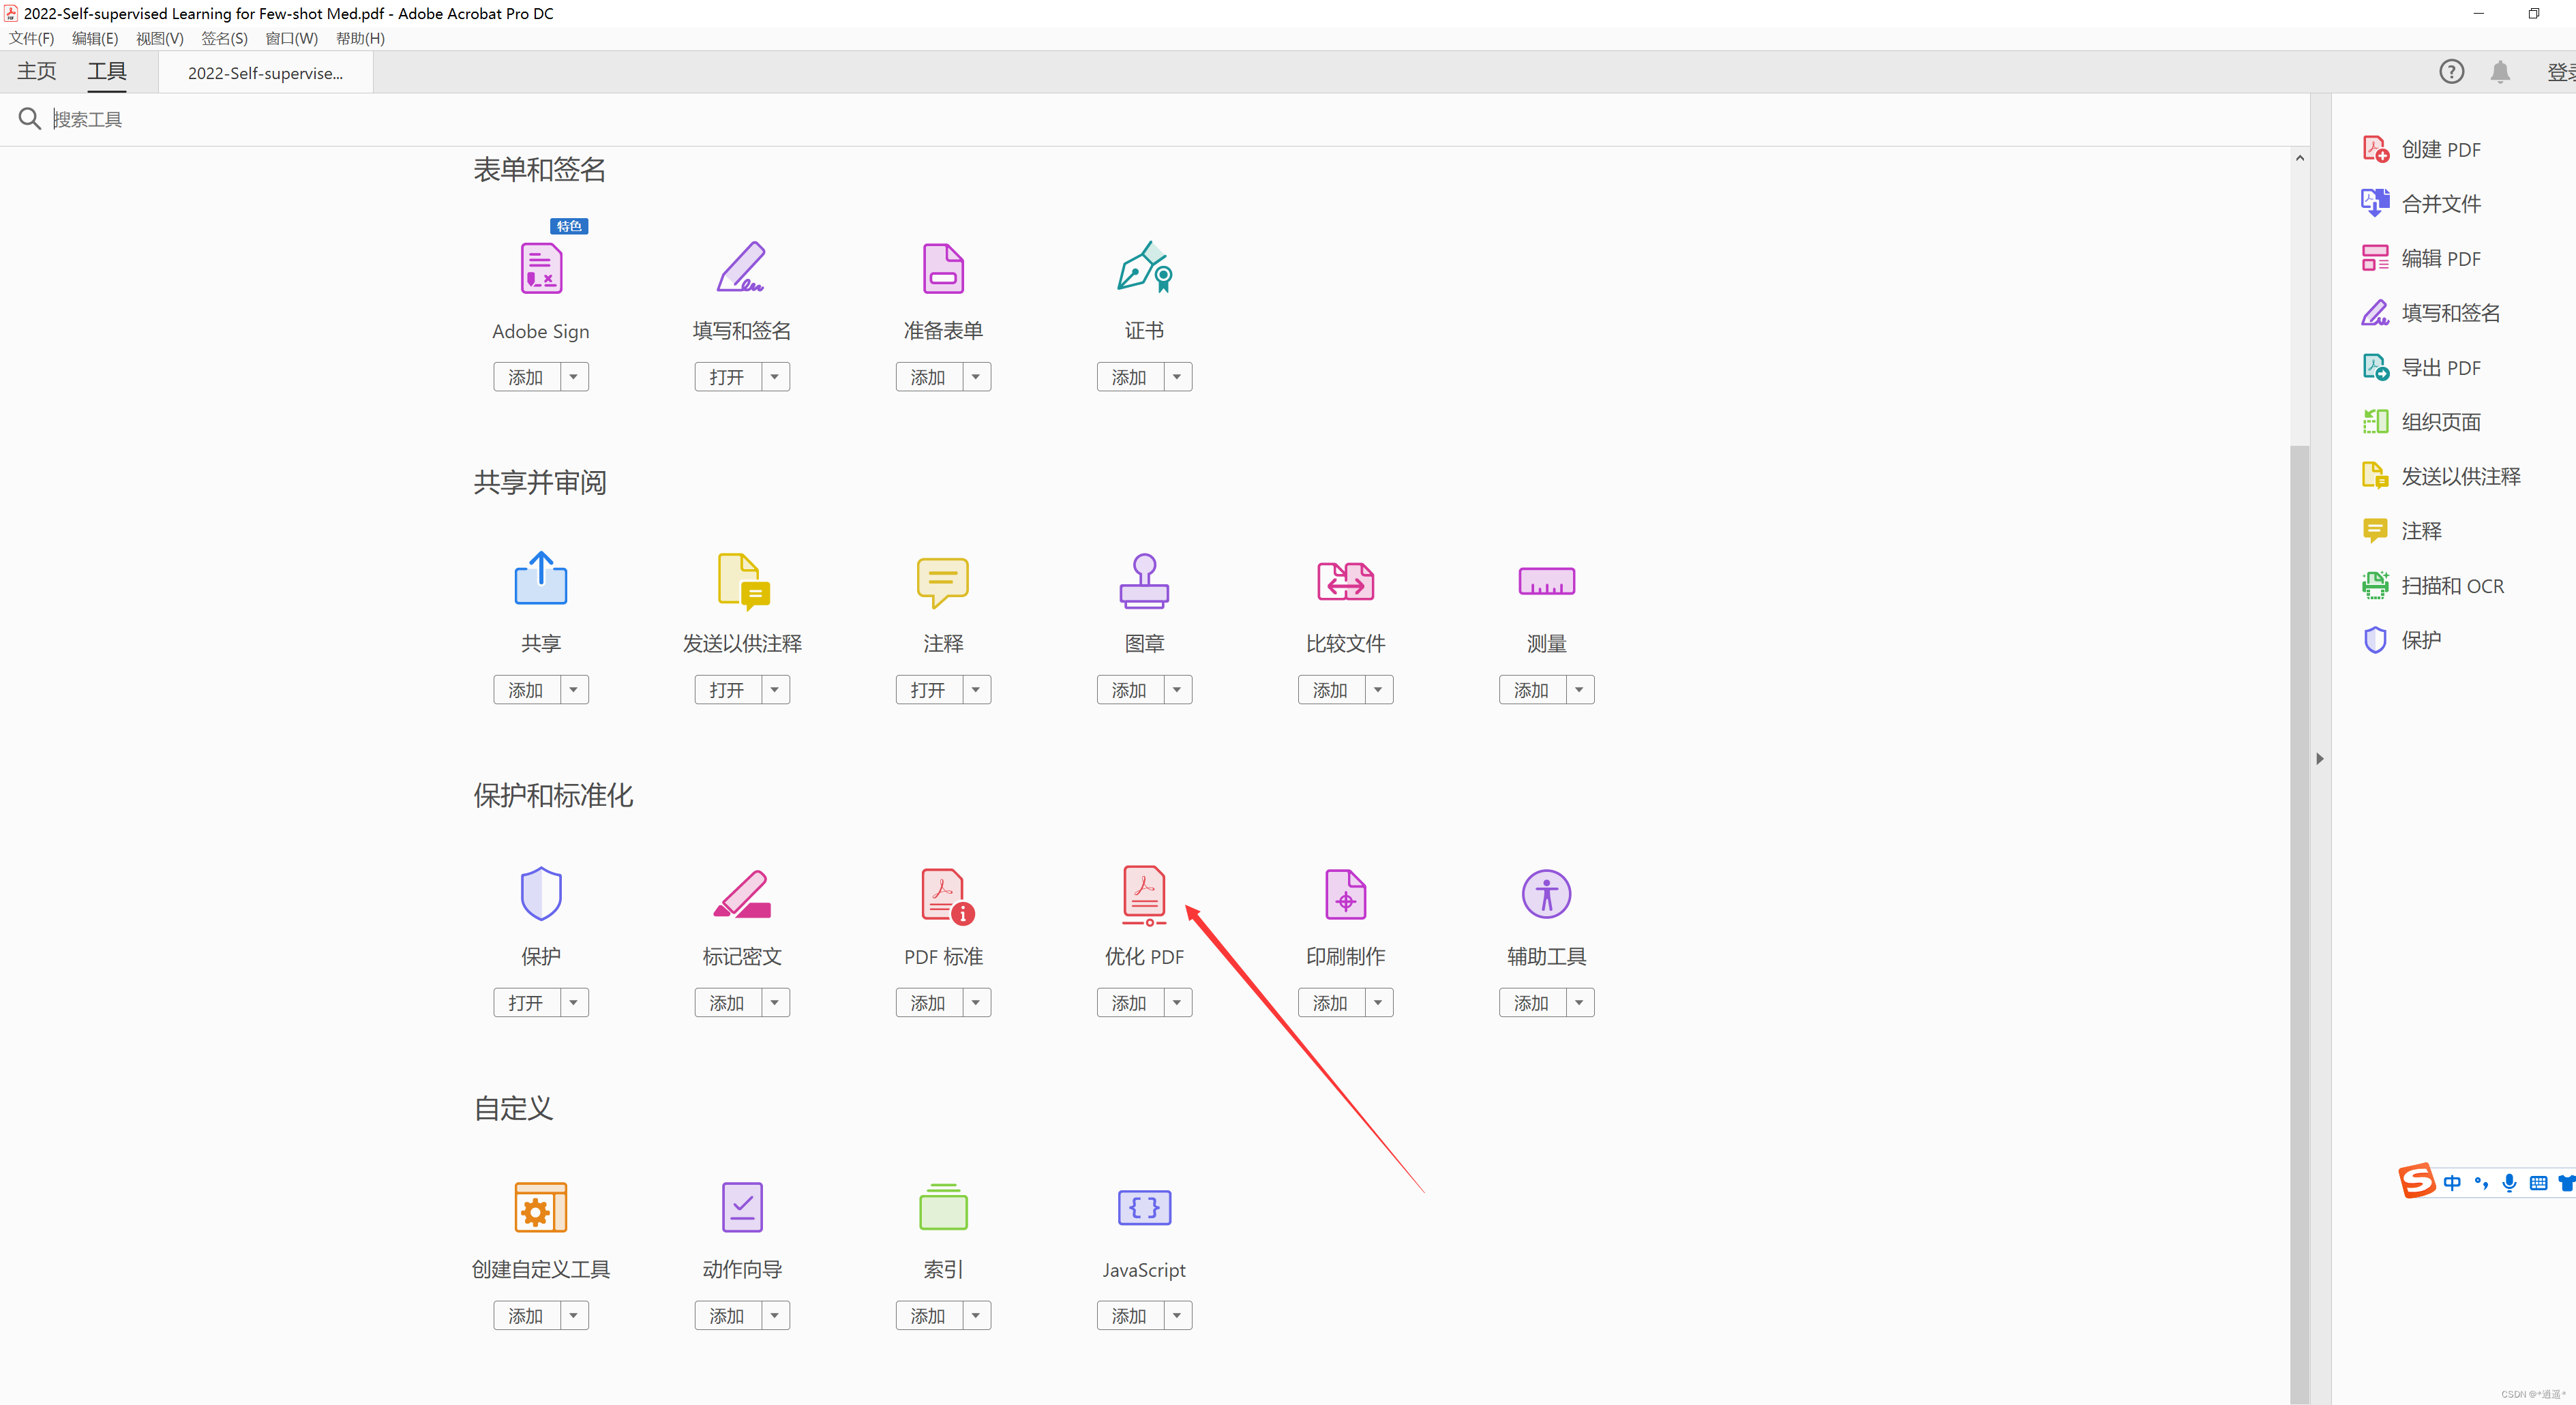Click the Redact (标记密文) tool icon
The height and width of the screenshot is (1405, 2576).
click(x=742, y=893)
